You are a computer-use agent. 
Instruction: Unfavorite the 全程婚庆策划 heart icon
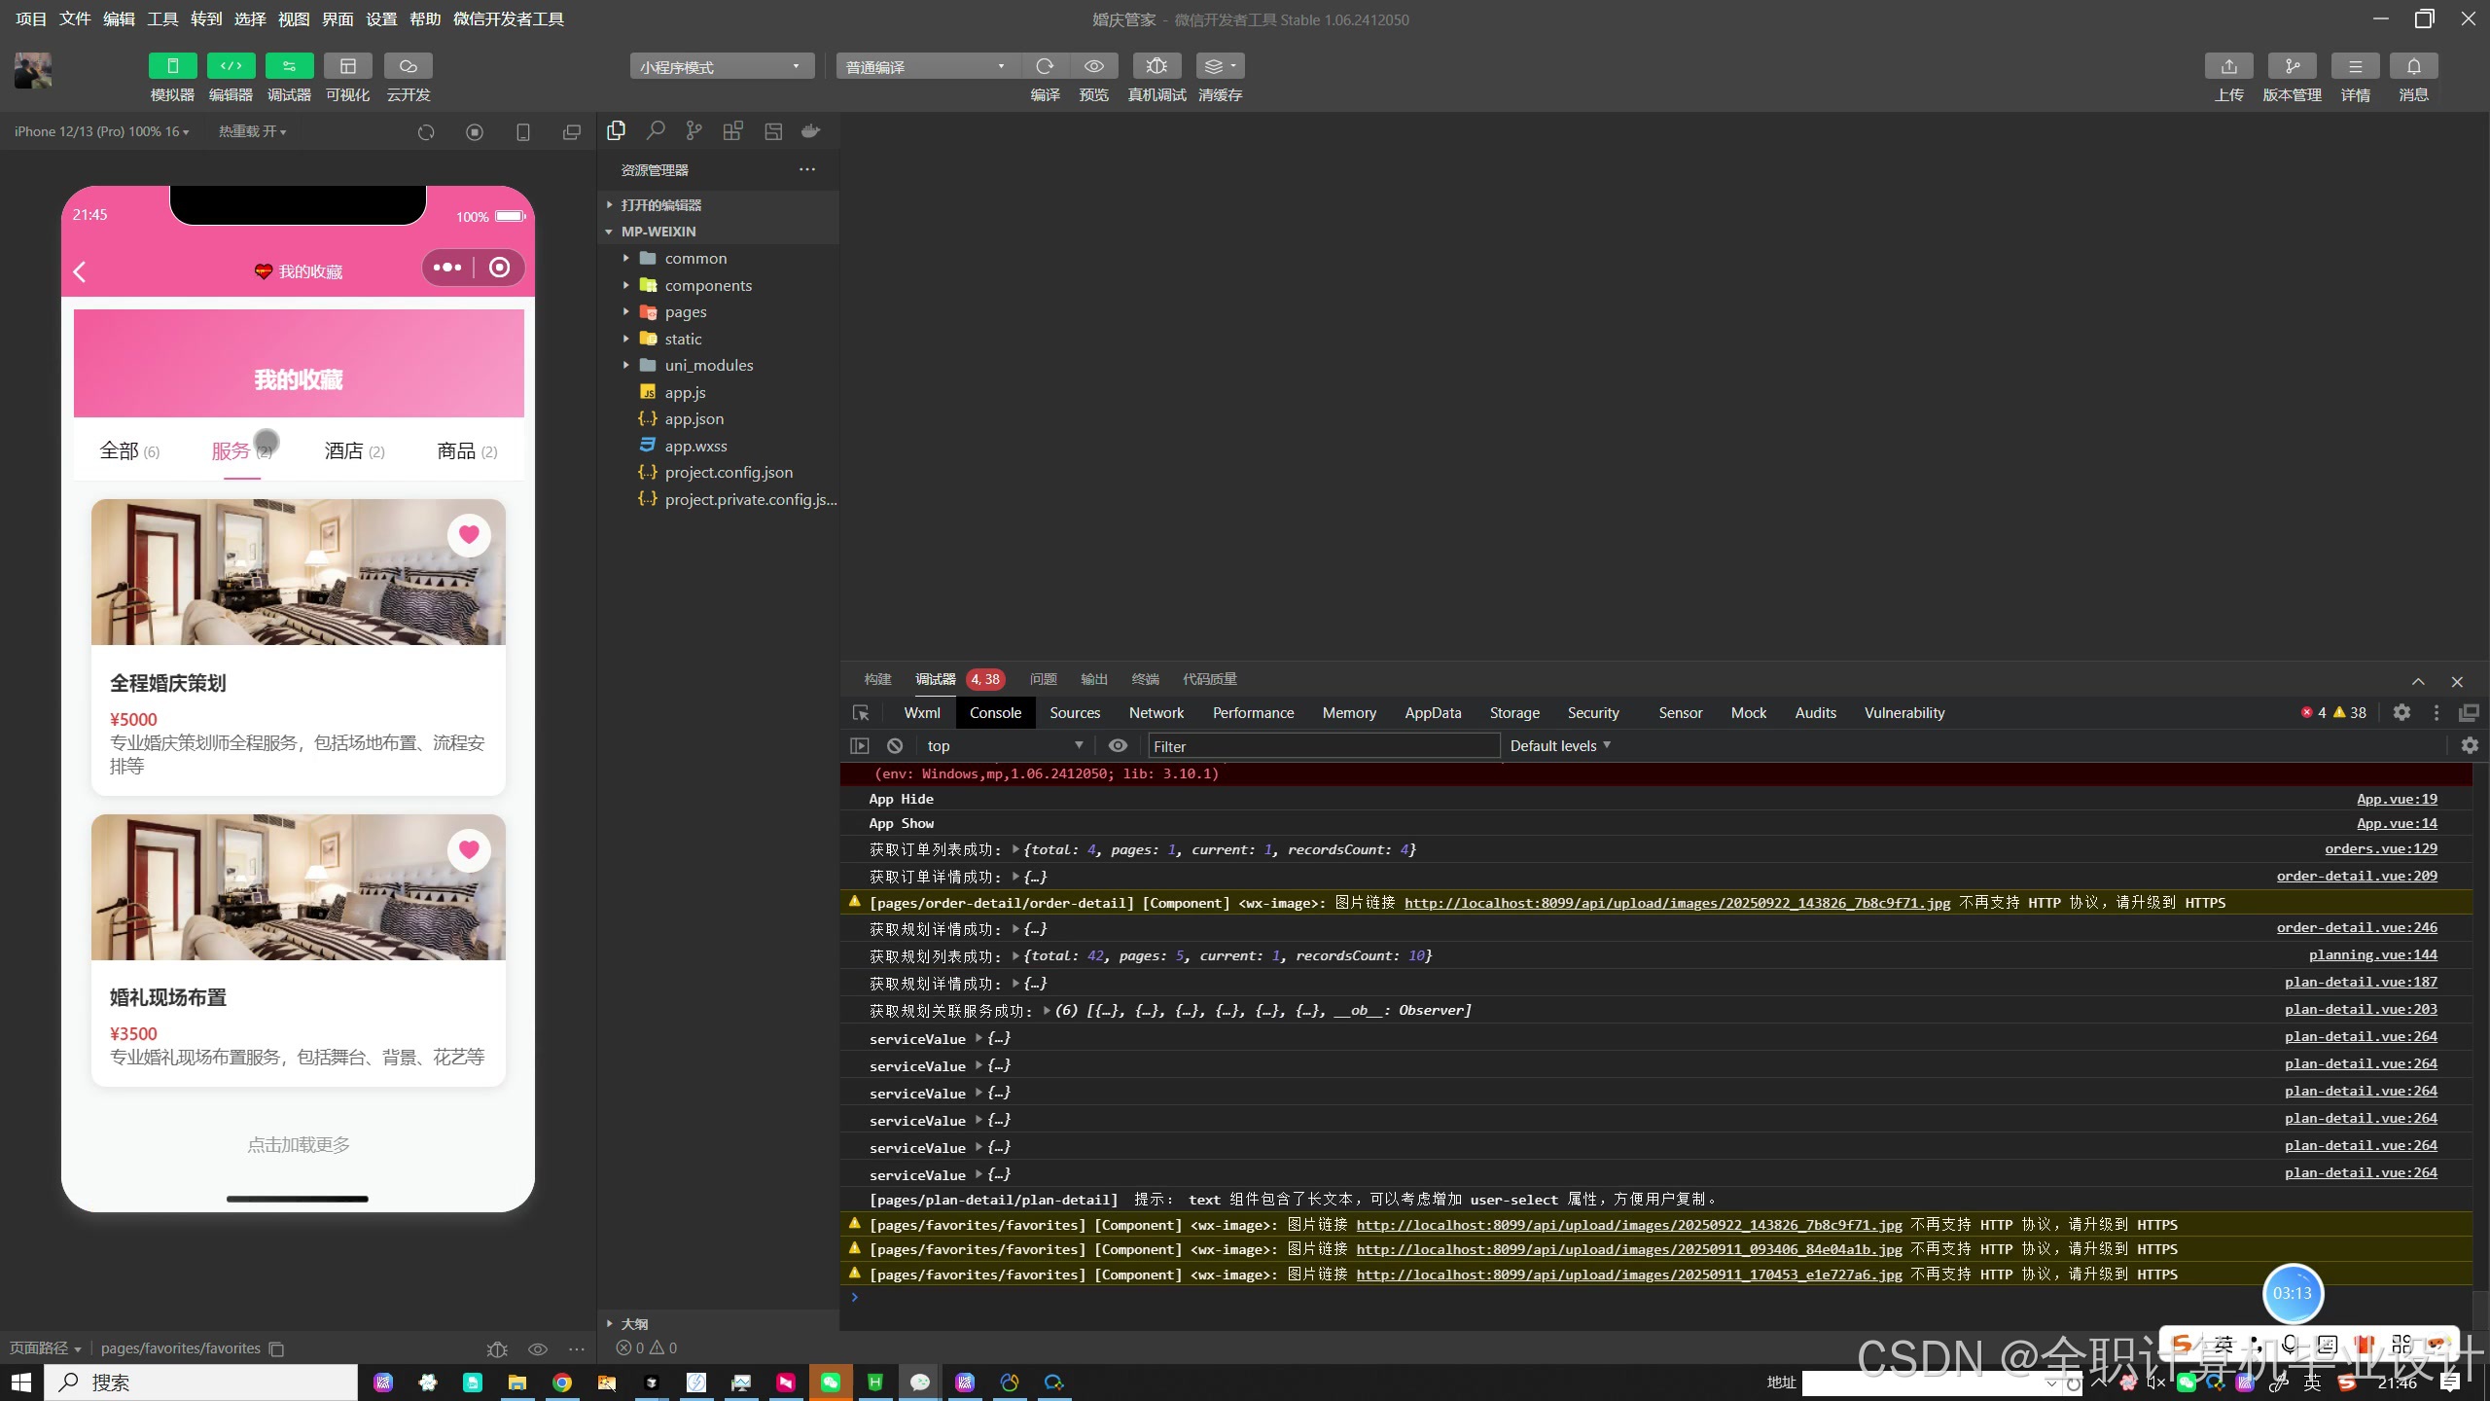click(x=469, y=534)
